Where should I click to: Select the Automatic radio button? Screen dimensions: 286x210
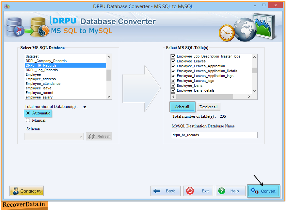click(28, 113)
